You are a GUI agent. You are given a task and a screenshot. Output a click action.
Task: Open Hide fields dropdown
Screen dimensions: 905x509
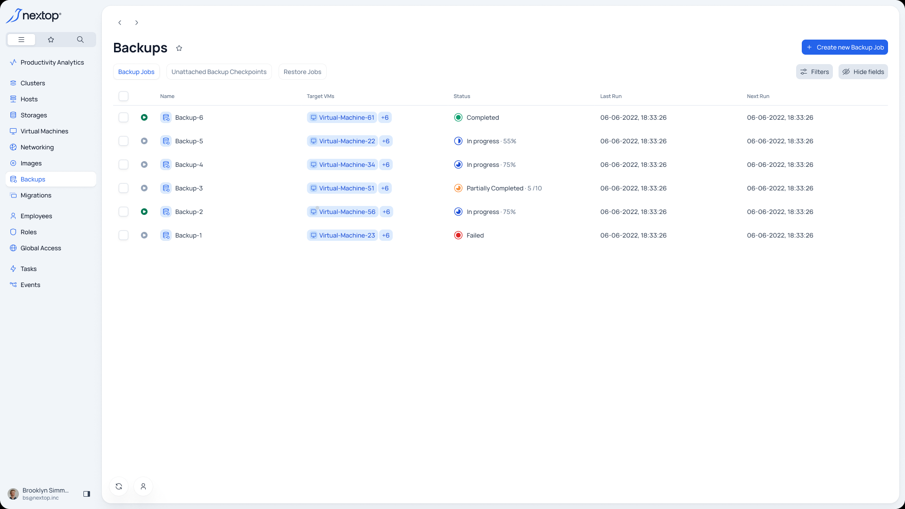[863, 72]
